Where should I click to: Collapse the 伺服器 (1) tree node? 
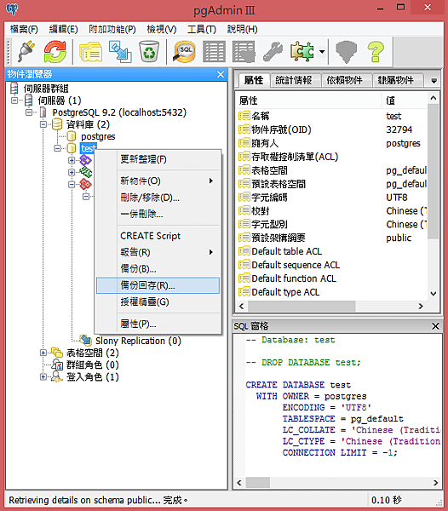coord(14,100)
